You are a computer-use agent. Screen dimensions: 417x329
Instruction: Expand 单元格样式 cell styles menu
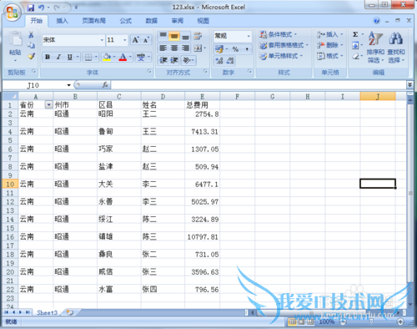pos(281,56)
